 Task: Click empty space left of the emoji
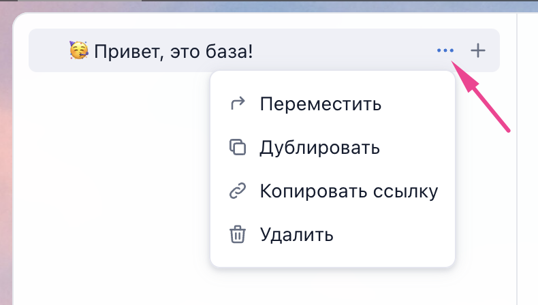(x=48, y=50)
